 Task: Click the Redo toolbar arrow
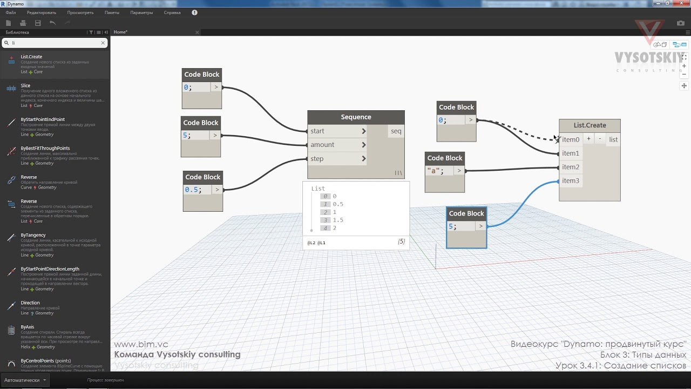click(67, 23)
